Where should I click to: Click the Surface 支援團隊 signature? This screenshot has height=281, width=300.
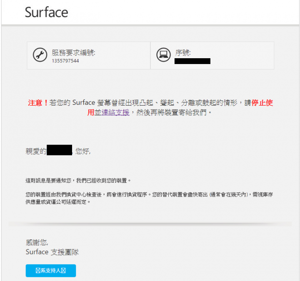[52, 252]
